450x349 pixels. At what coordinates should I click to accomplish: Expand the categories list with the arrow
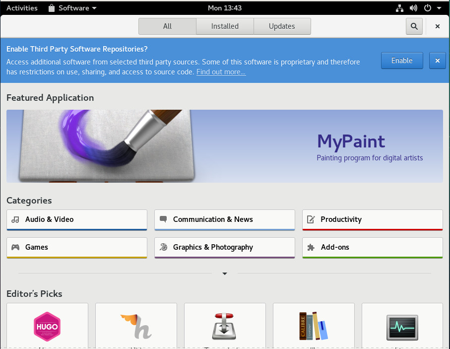click(x=225, y=274)
